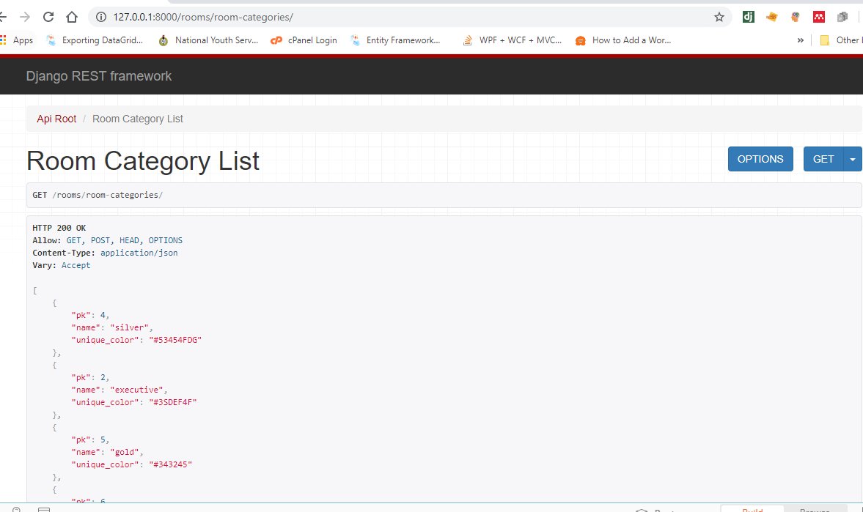
Task: Open the browser home page icon
Action: (x=72, y=17)
